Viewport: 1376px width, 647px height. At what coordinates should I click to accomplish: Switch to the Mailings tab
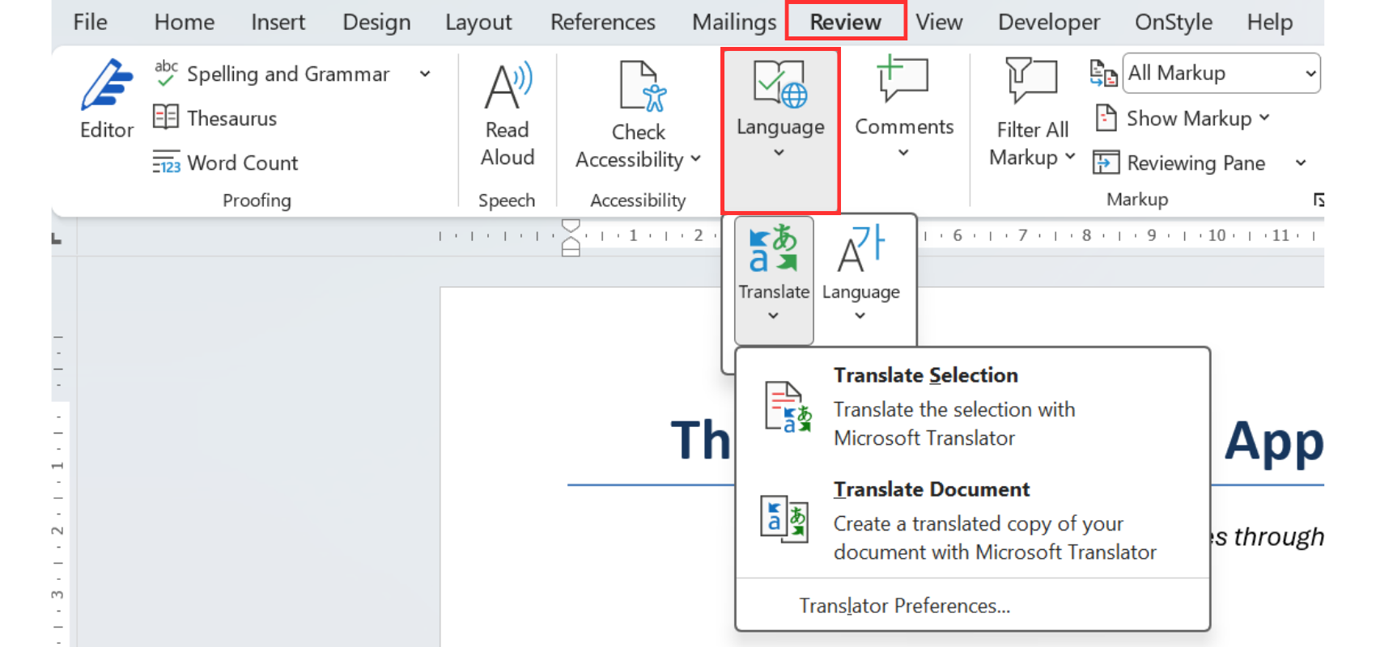tap(734, 22)
